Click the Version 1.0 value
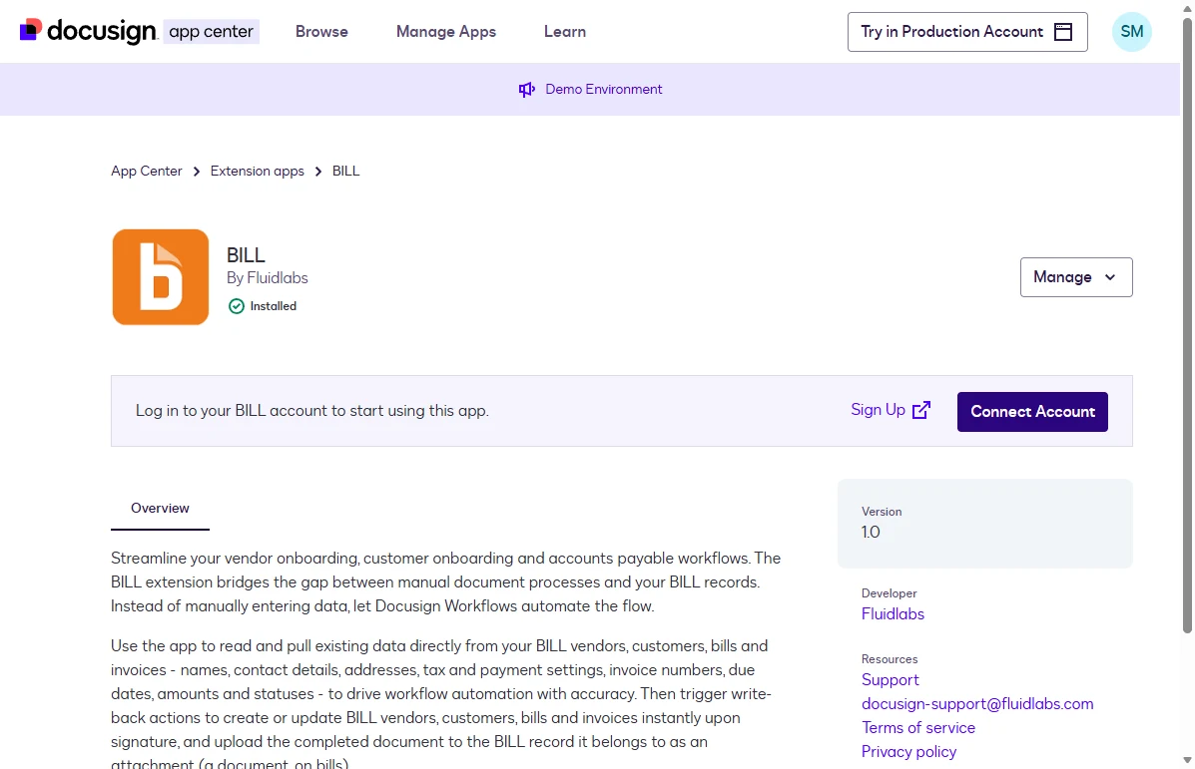This screenshot has height=769, width=1195. pos(871,533)
